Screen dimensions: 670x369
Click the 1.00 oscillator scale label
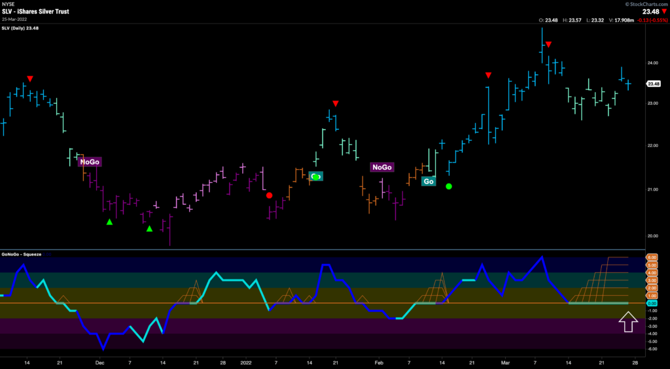coord(652,296)
